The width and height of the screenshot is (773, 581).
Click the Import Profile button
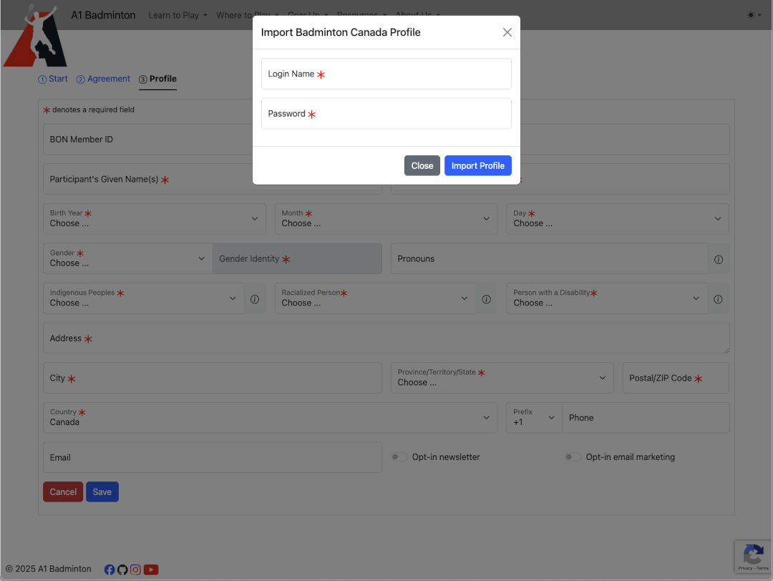coord(477,165)
